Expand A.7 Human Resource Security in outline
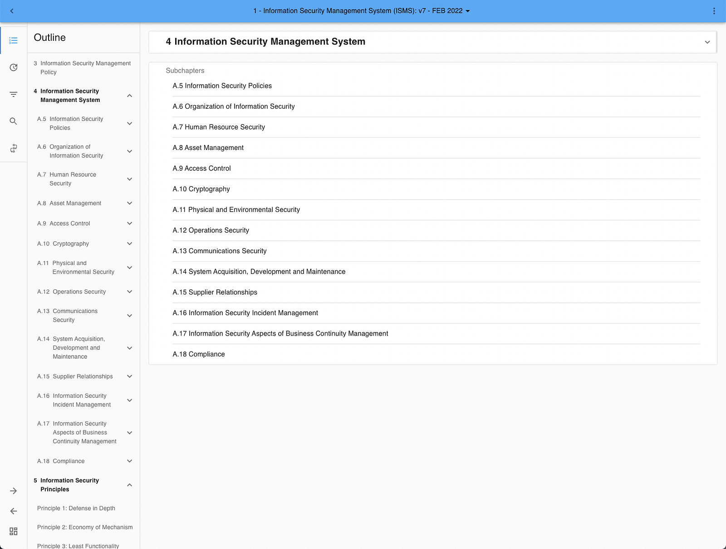The image size is (726, 549). tap(129, 179)
